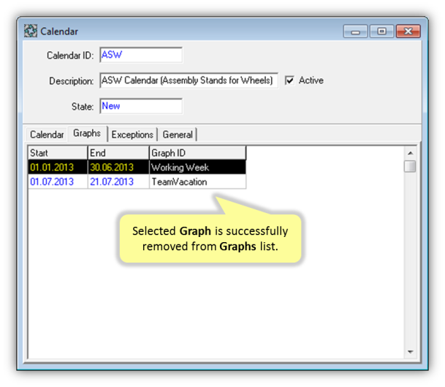The width and height of the screenshot is (445, 387).
Task: Select start date 01.01.2013 cell
Action: click(x=58, y=167)
